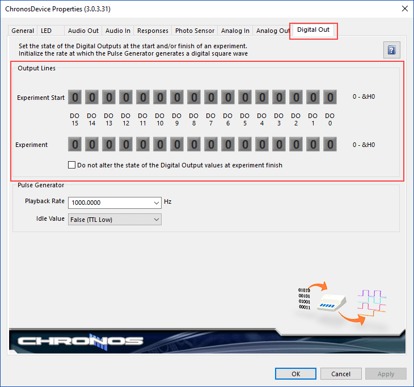Toggle Experiment Start bit DO 9
The image size is (414, 387).
[177, 97]
